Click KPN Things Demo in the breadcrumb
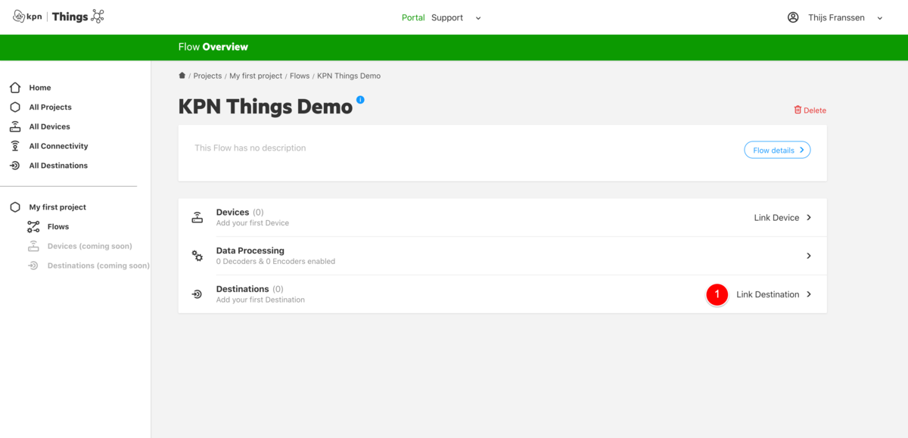This screenshot has height=438, width=908. [x=349, y=76]
